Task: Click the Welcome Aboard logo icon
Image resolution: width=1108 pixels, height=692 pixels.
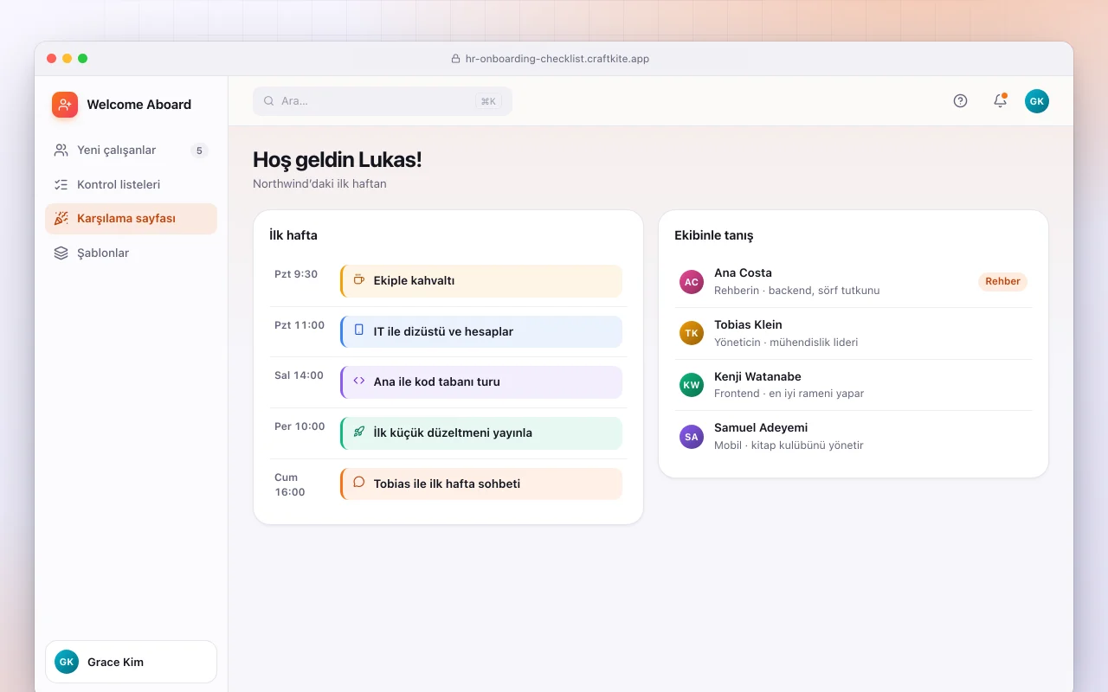Action: pos(65,105)
